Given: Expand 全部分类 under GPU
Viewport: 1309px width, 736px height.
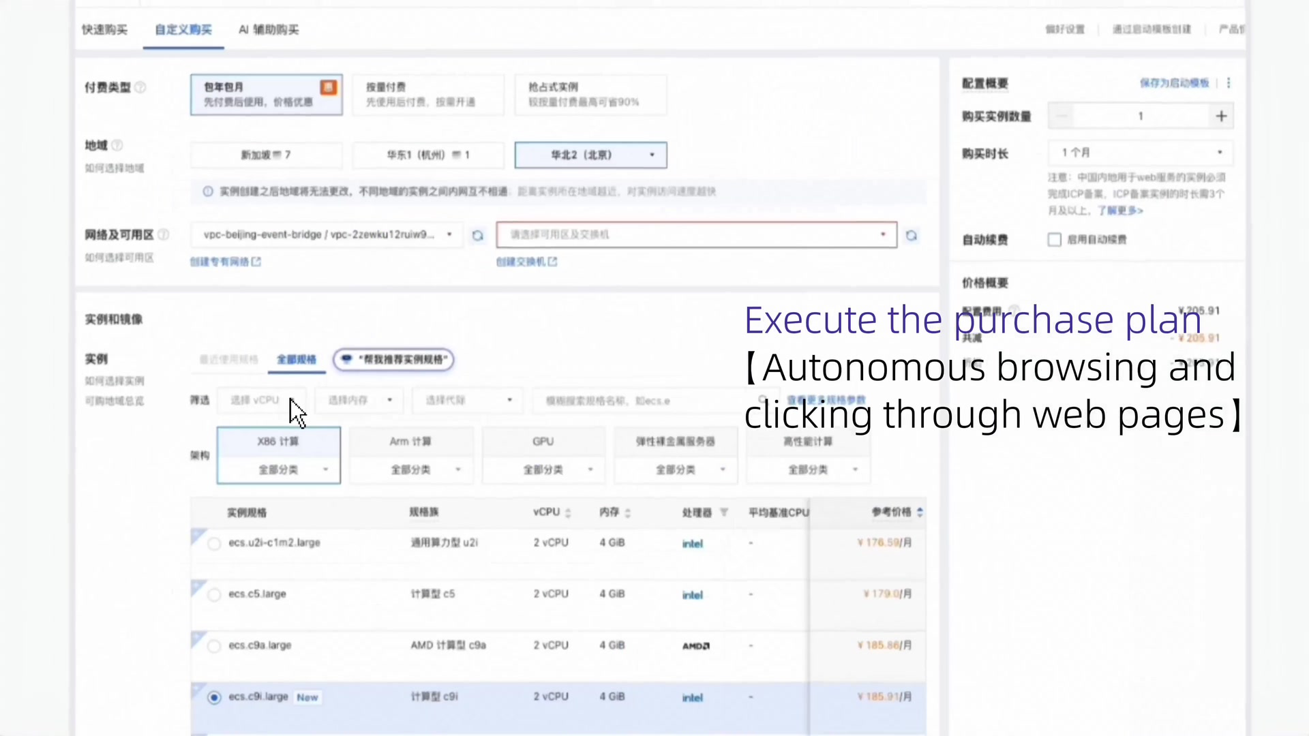Looking at the screenshot, I should [543, 470].
